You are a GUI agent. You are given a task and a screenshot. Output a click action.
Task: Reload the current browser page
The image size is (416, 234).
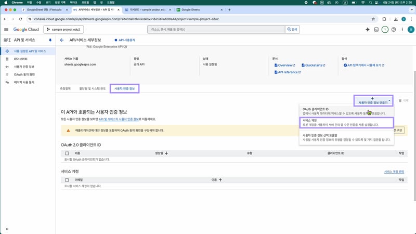click(20, 19)
